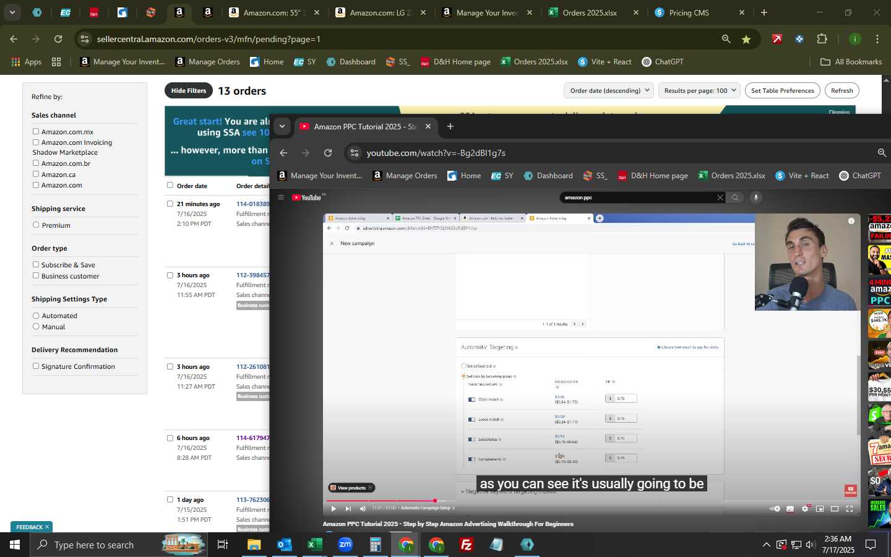
Task: Go back in the YouTube window
Action: 283,153
